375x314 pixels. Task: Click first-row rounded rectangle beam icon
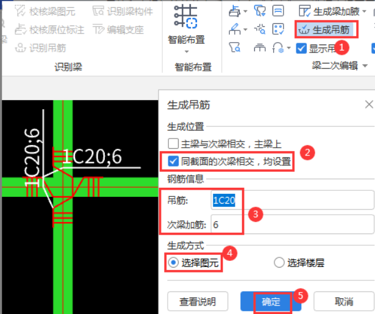click(x=278, y=11)
